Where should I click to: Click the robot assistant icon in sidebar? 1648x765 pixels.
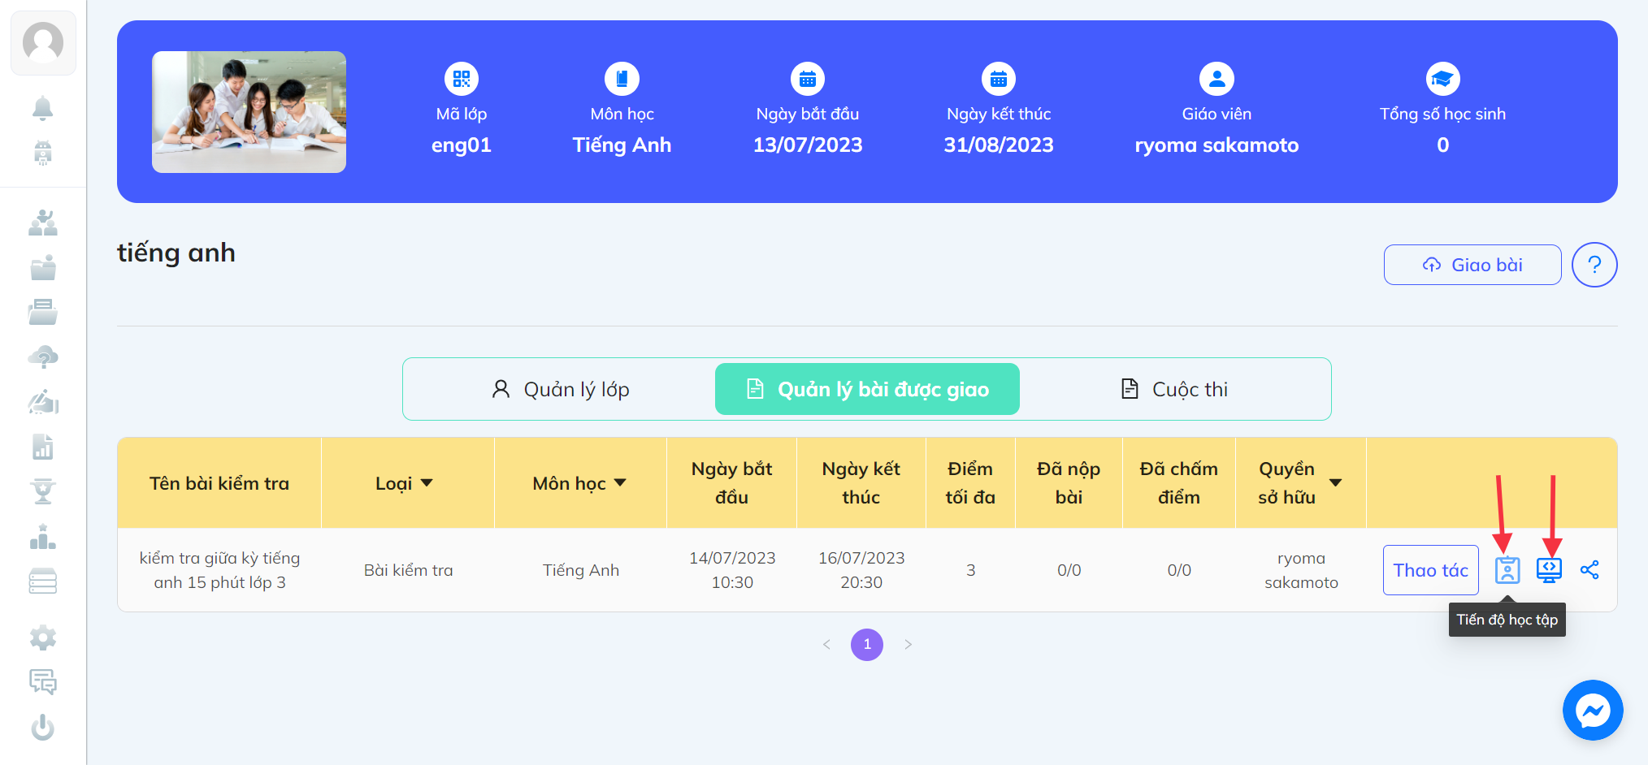tap(43, 153)
